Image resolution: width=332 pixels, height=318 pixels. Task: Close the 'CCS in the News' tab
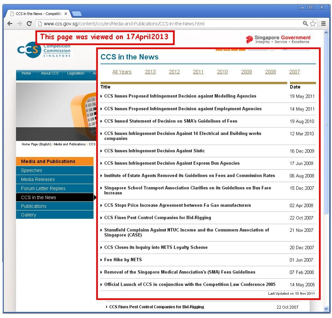(x=66, y=14)
